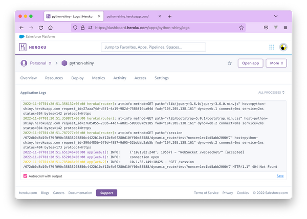Click the green extension icon in toolbar
The width and height of the screenshot is (307, 219).
coord(276,28)
